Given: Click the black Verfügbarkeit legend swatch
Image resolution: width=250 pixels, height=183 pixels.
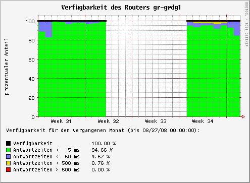Looking at the screenshot, I should 8,143.
